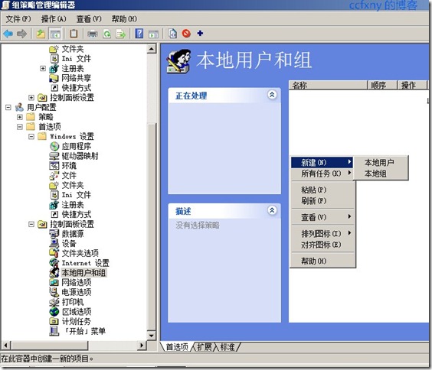
Task: Click the 名称 column header
Action: 328,85
